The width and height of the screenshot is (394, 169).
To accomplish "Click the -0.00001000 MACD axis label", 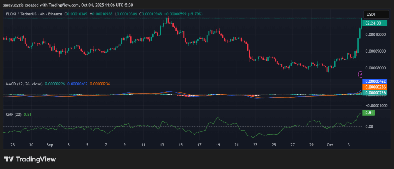I will click(x=377, y=105).
